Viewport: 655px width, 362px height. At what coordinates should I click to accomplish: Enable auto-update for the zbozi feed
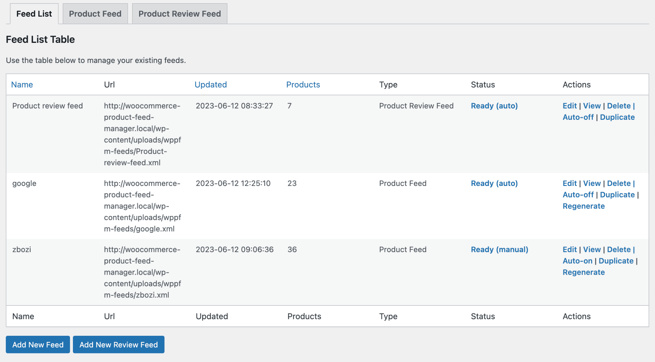click(577, 261)
